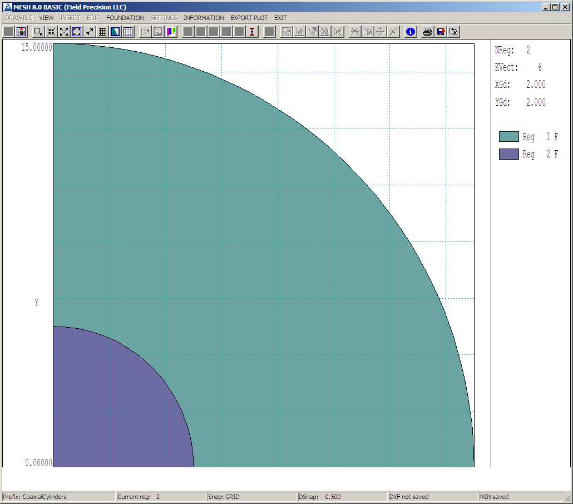The image size is (573, 504).
Task: Click the Current reg status bar field
Action: 161,496
